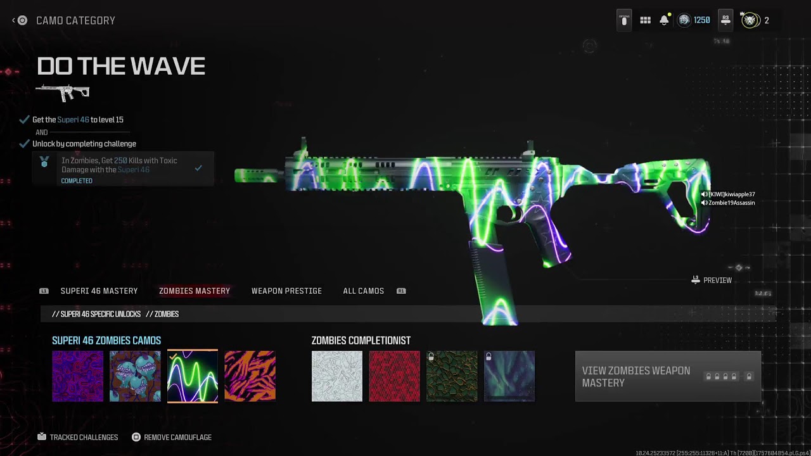
Task: Click the COD Points coin icon
Action: click(x=684, y=20)
